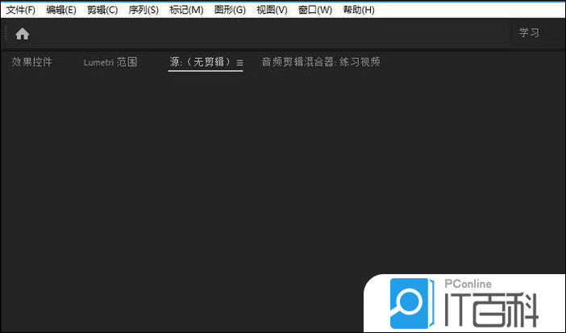This screenshot has height=333, width=566.
Task: Go to the Home screen icon
Action: 22,34
